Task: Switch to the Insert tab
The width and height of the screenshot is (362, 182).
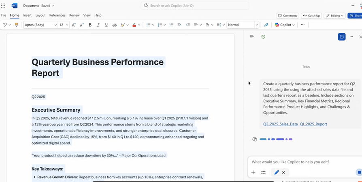Action: (x=27, y=15)
